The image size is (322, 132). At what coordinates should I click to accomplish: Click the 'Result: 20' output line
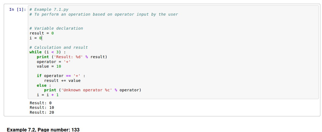point(42,112)
